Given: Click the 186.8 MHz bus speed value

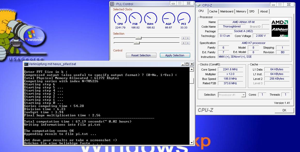Looking at the screenshot, I should [230, 79].
